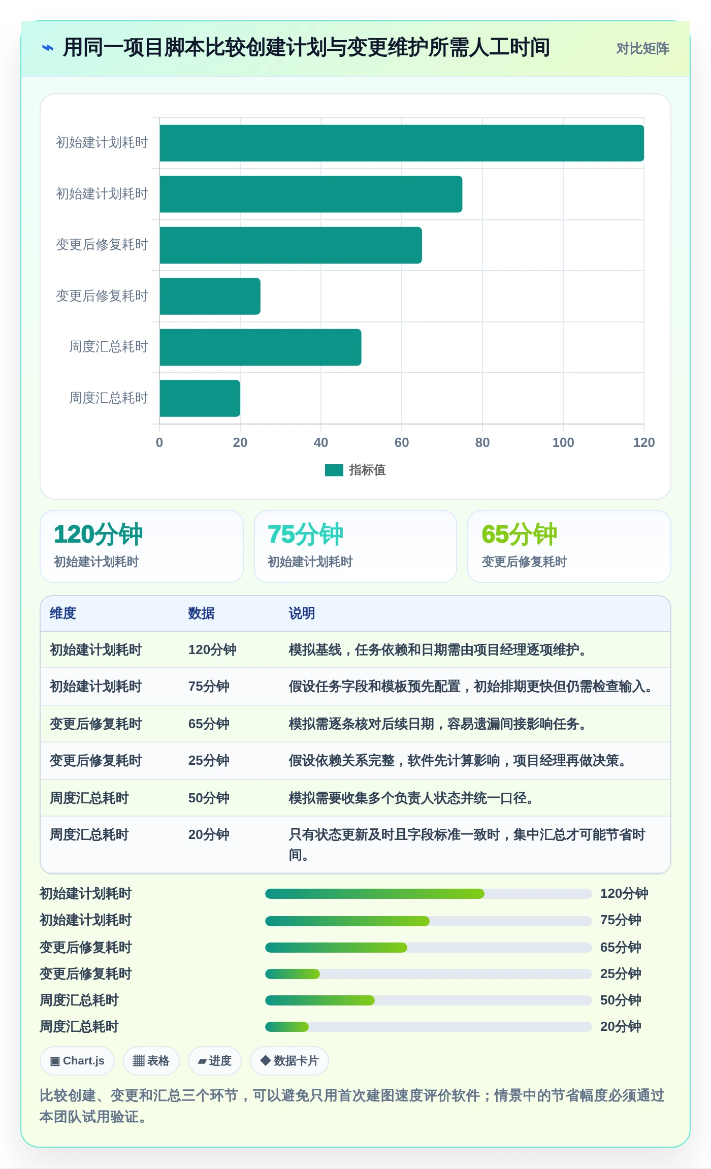
Task: Select the 表格 tag chip
Action: pos(151,1061)
